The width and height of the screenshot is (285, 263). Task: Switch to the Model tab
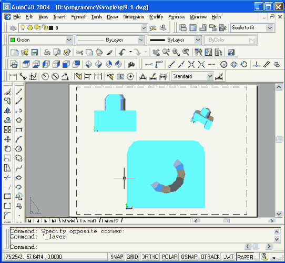coord(68,221)
